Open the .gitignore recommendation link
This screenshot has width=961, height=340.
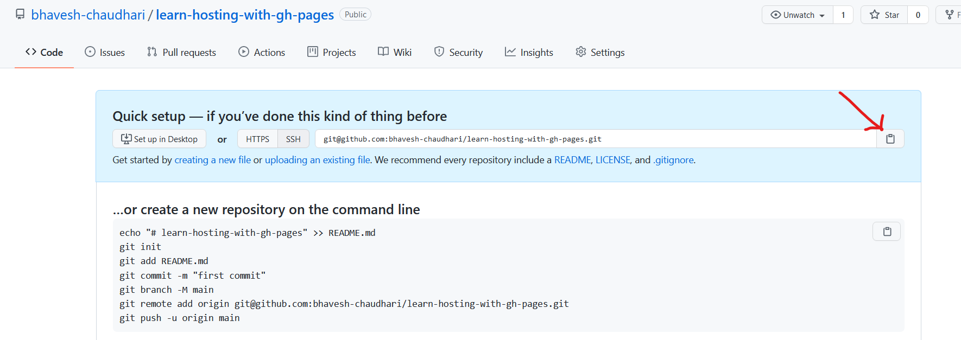pyautogui.click(x=673, y=160)
